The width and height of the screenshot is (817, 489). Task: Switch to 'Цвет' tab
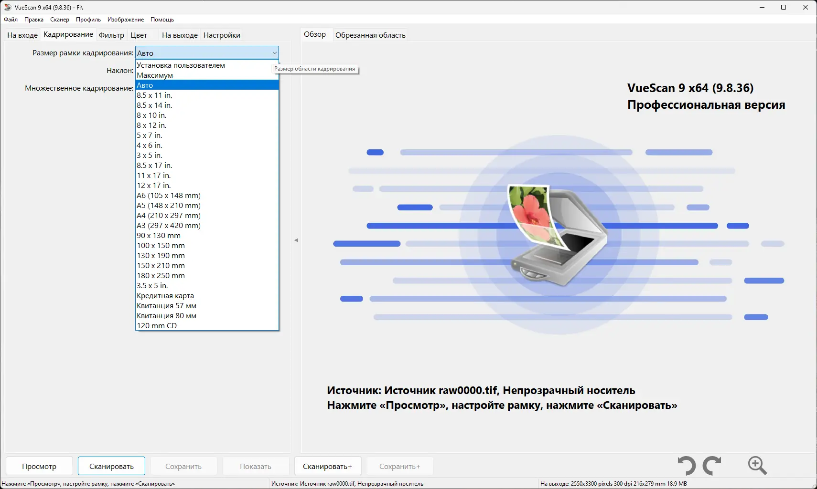pos(139,35)
